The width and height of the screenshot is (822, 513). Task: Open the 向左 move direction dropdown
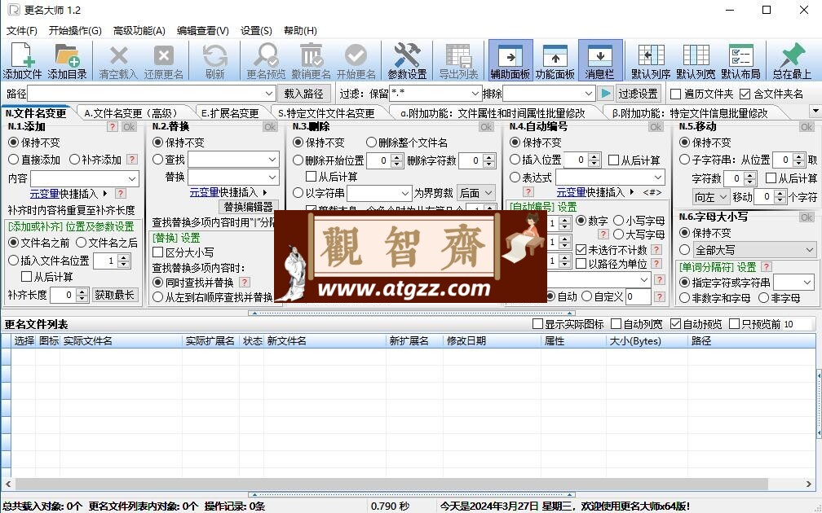coord(711,197)
